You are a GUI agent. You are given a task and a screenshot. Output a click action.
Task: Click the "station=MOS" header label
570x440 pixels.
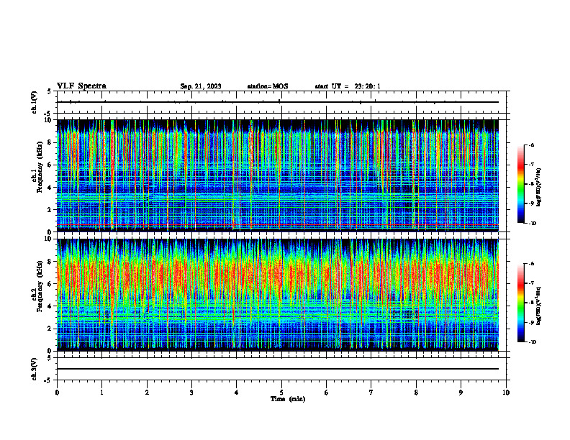[268, 86]
